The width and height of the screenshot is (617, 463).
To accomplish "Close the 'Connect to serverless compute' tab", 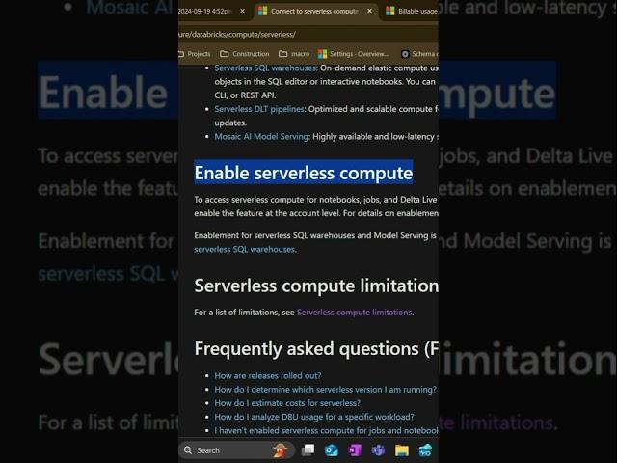I will (x=369, y=11).
